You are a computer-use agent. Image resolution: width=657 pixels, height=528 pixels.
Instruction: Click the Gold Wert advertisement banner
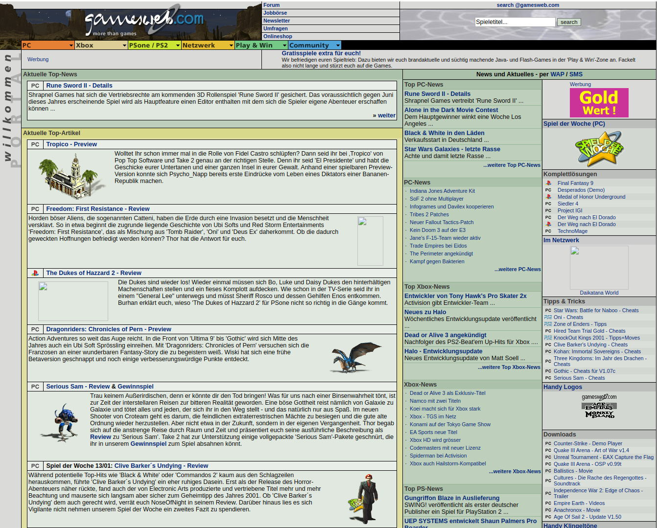click(x=599, y=103)
